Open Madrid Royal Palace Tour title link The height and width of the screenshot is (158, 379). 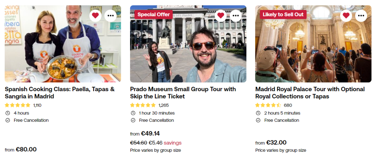[x=310, y=93]
